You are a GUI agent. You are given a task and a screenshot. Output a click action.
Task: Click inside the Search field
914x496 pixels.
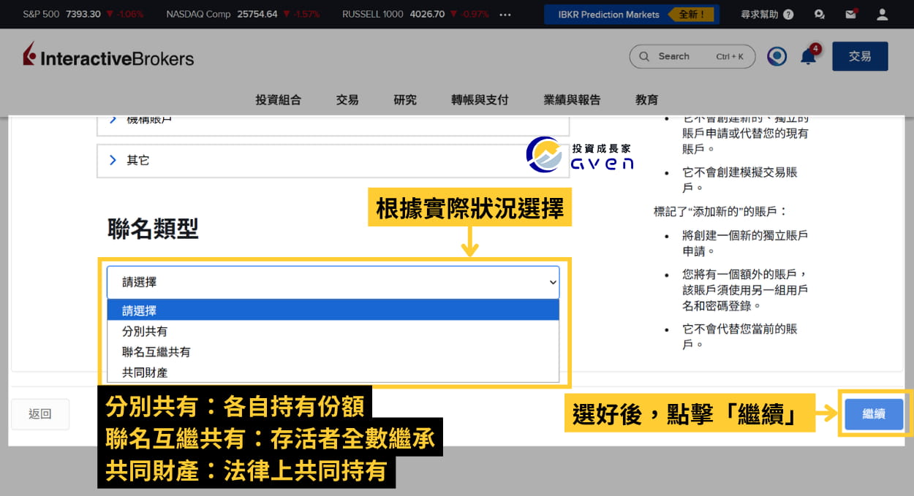pyautogui.click(x=692, y=56)
